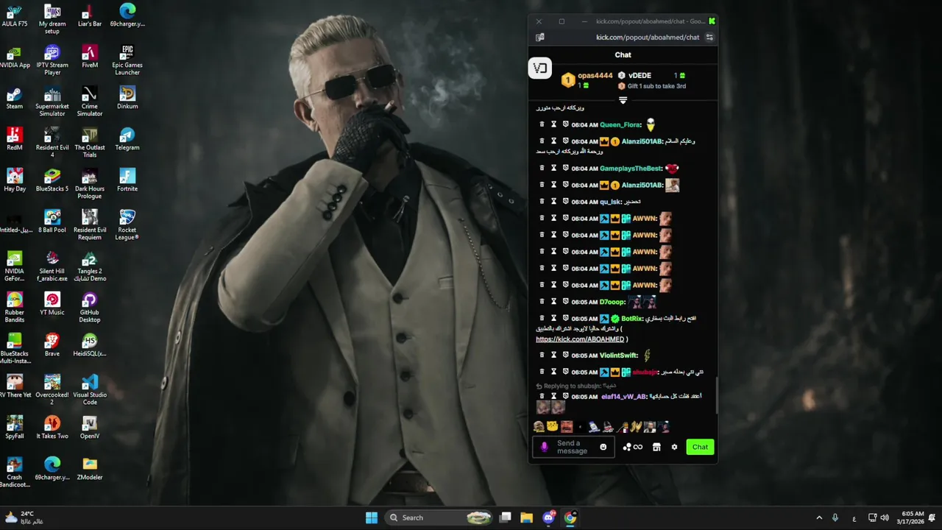Click username VioIintSwift in chat
The image size is (942, 530).
click(x=619, y=356)
